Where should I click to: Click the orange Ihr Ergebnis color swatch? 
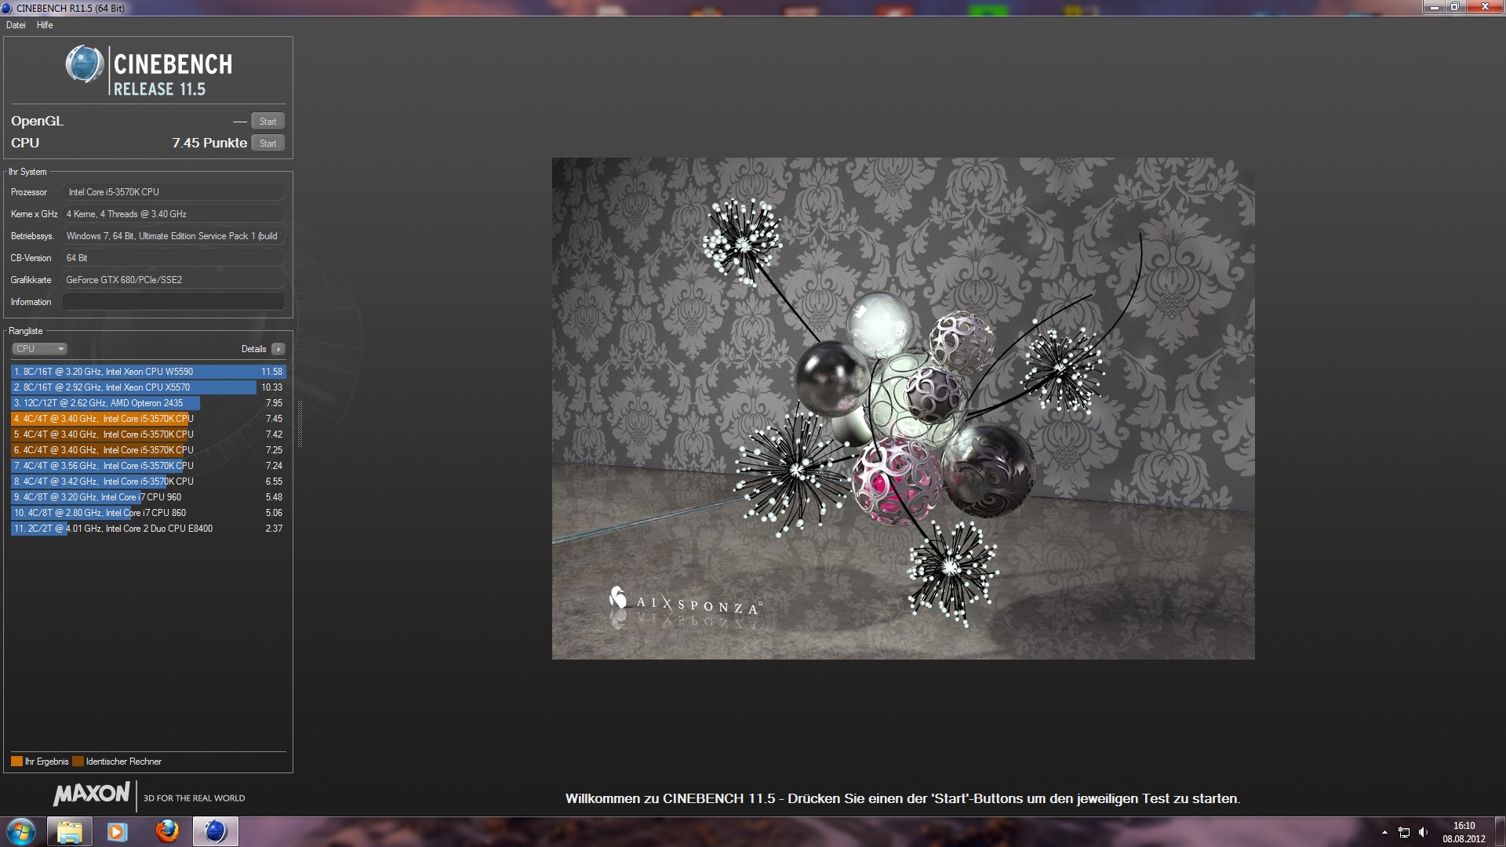click(16, 762)
